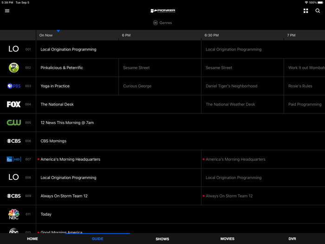This screenshot has height=244, width=325.
Task: Select the LO channel 001 logo
Action: click(x=13, y=49)
